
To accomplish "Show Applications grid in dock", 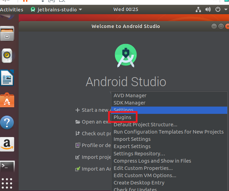I will [7, 183].
